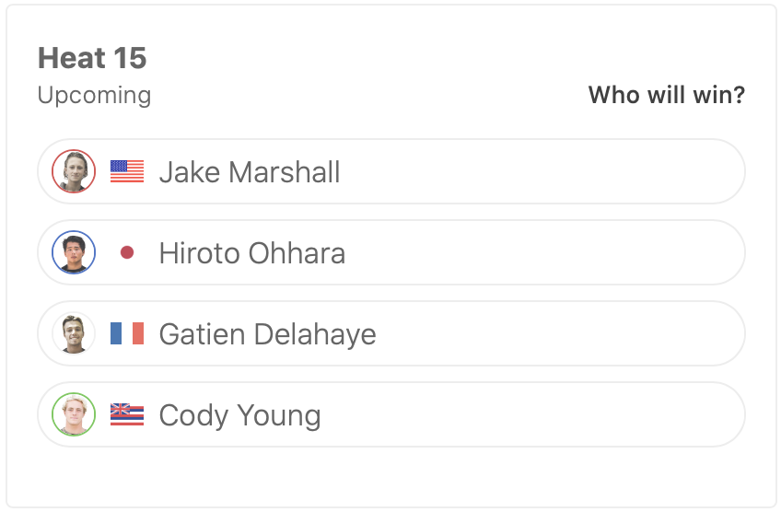Click the 'Who will win?' prompt

click(666, 95)
